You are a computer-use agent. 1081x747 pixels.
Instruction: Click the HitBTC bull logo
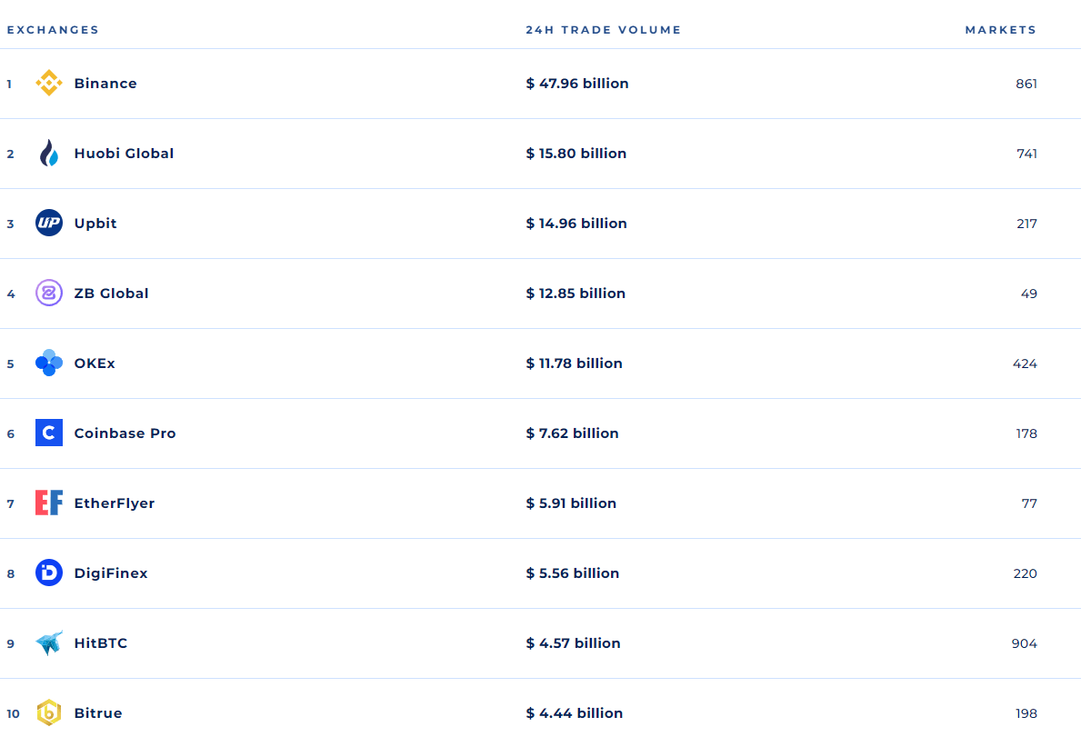point(49,642)
